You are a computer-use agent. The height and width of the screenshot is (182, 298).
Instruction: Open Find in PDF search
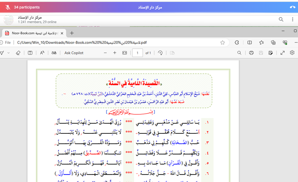239,53
